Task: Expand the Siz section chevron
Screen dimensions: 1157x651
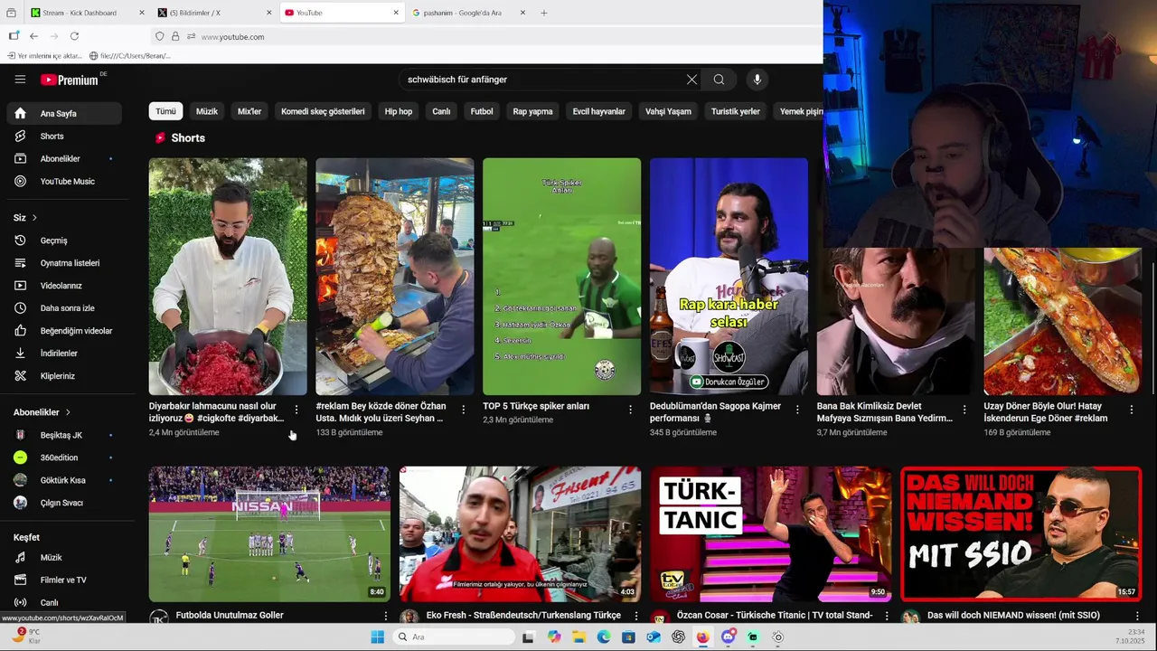Action: coord(34,218)
